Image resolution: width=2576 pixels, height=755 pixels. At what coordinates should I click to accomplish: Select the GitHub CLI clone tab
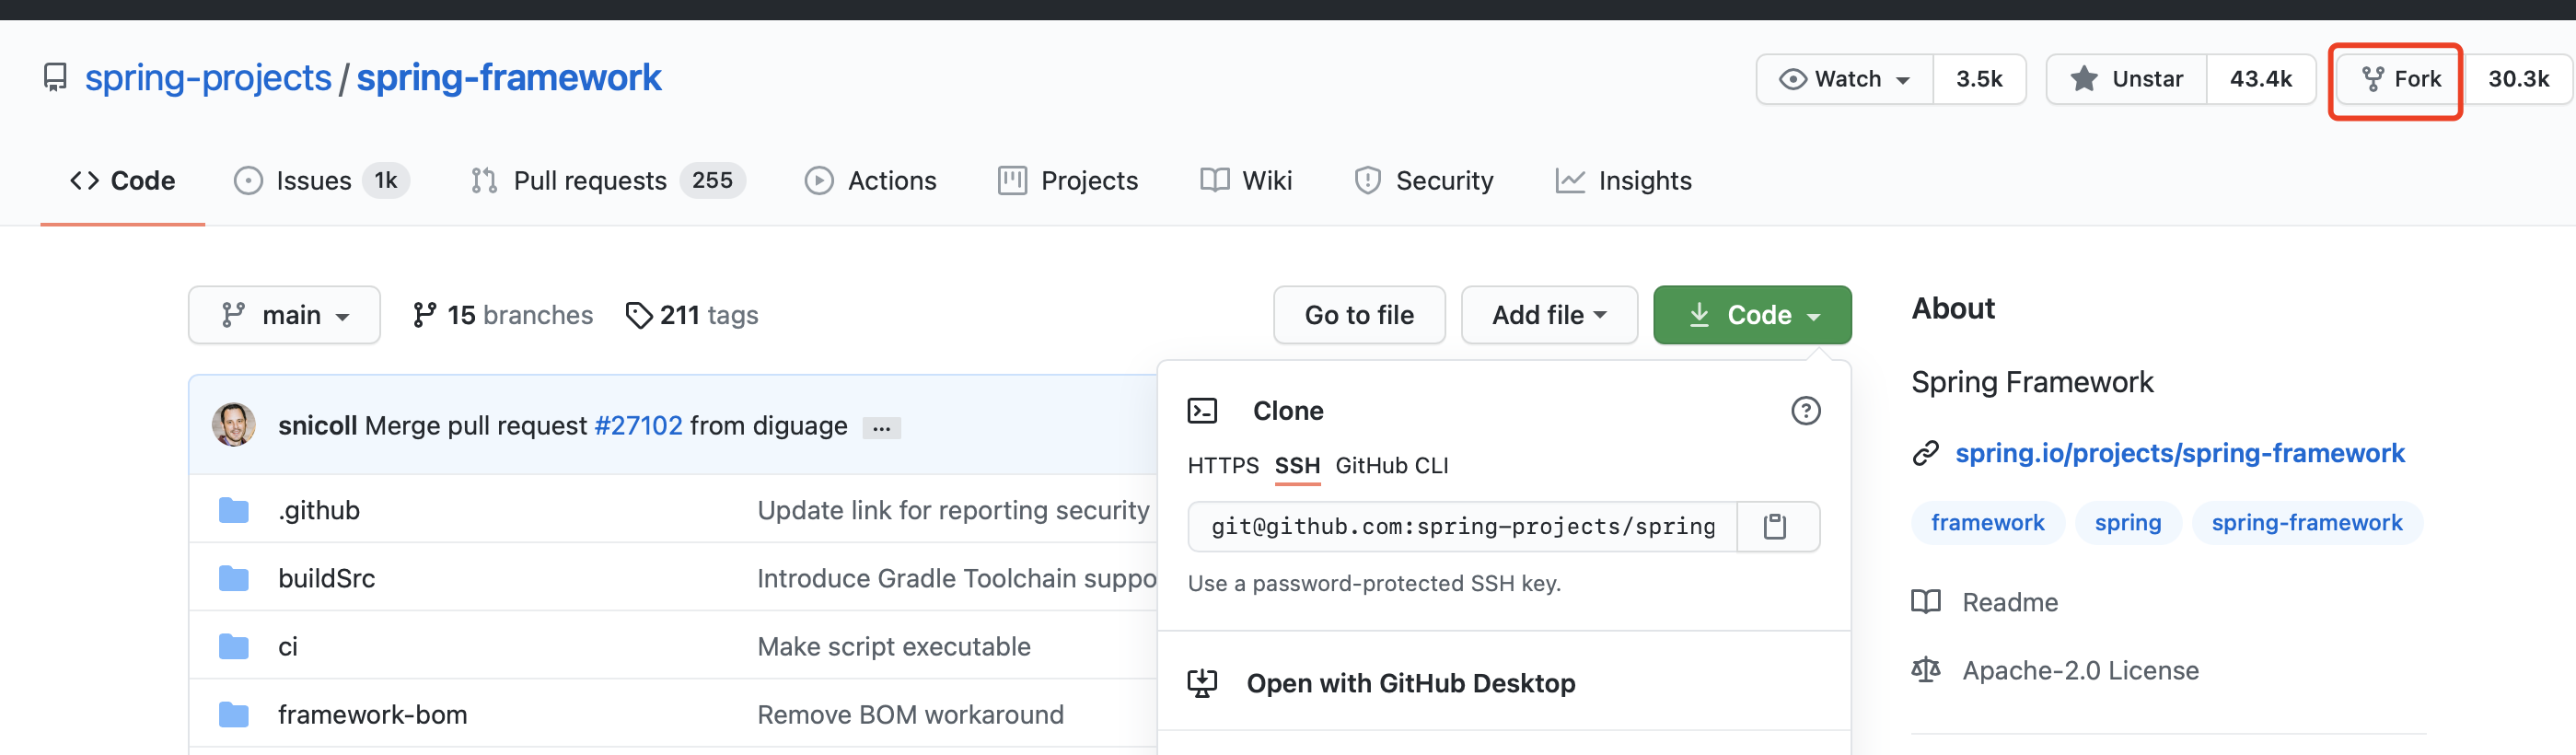(1391, 466)
